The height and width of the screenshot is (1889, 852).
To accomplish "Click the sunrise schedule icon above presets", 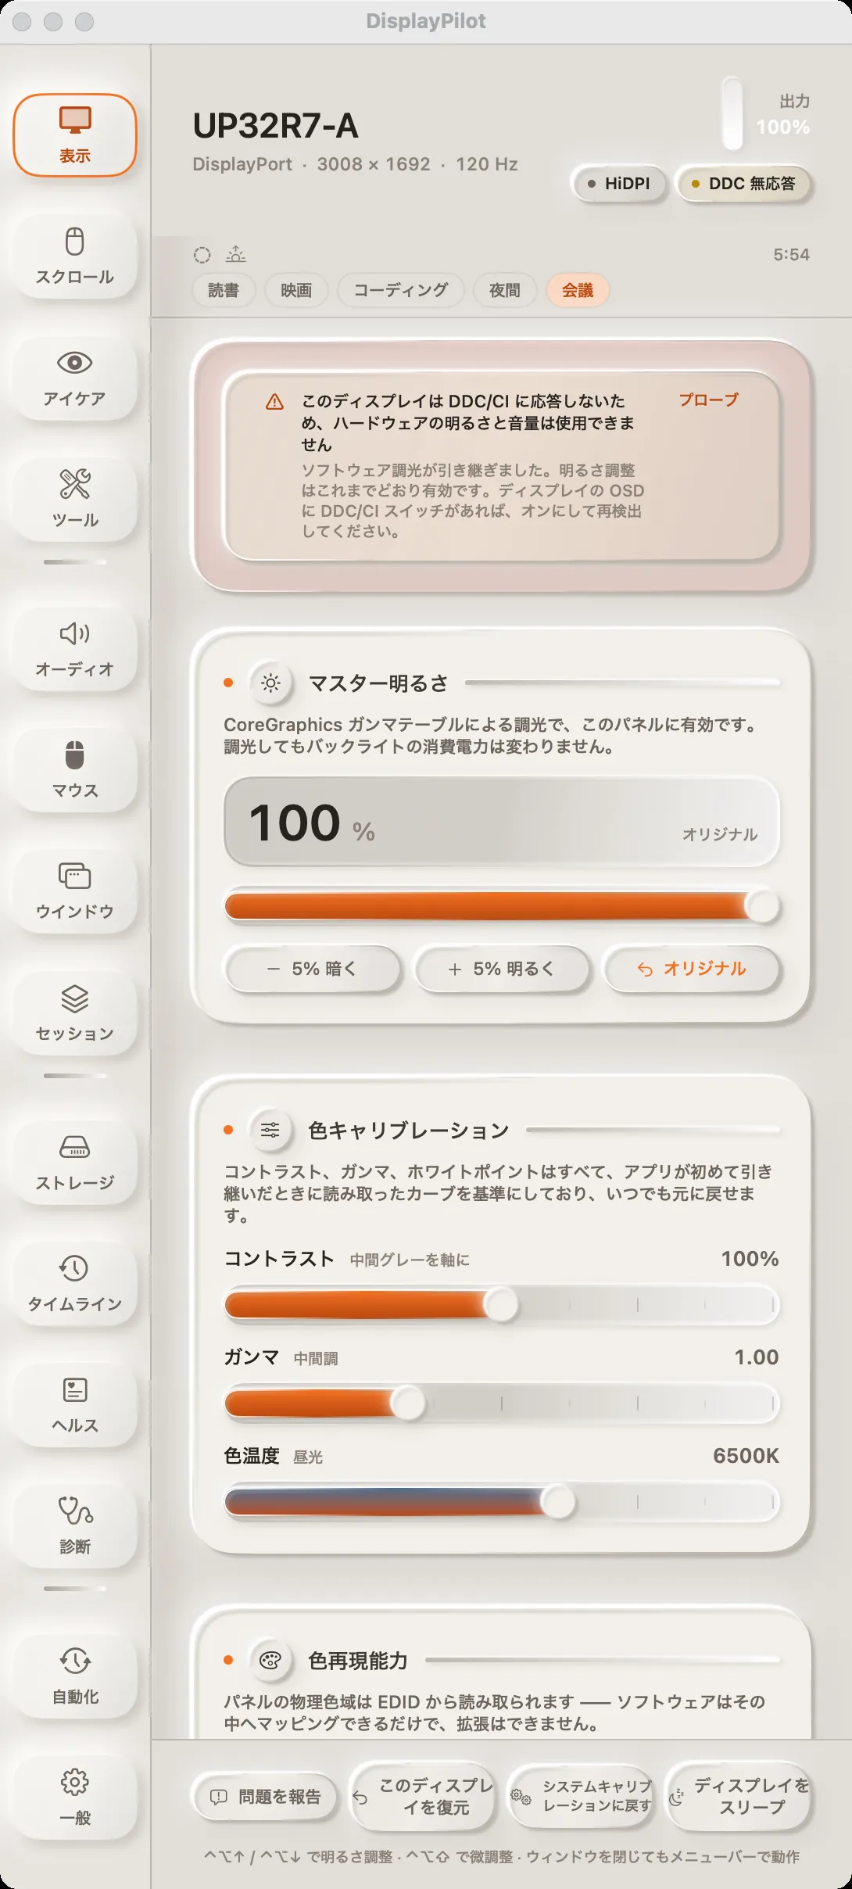I will [x=235, y=255].
